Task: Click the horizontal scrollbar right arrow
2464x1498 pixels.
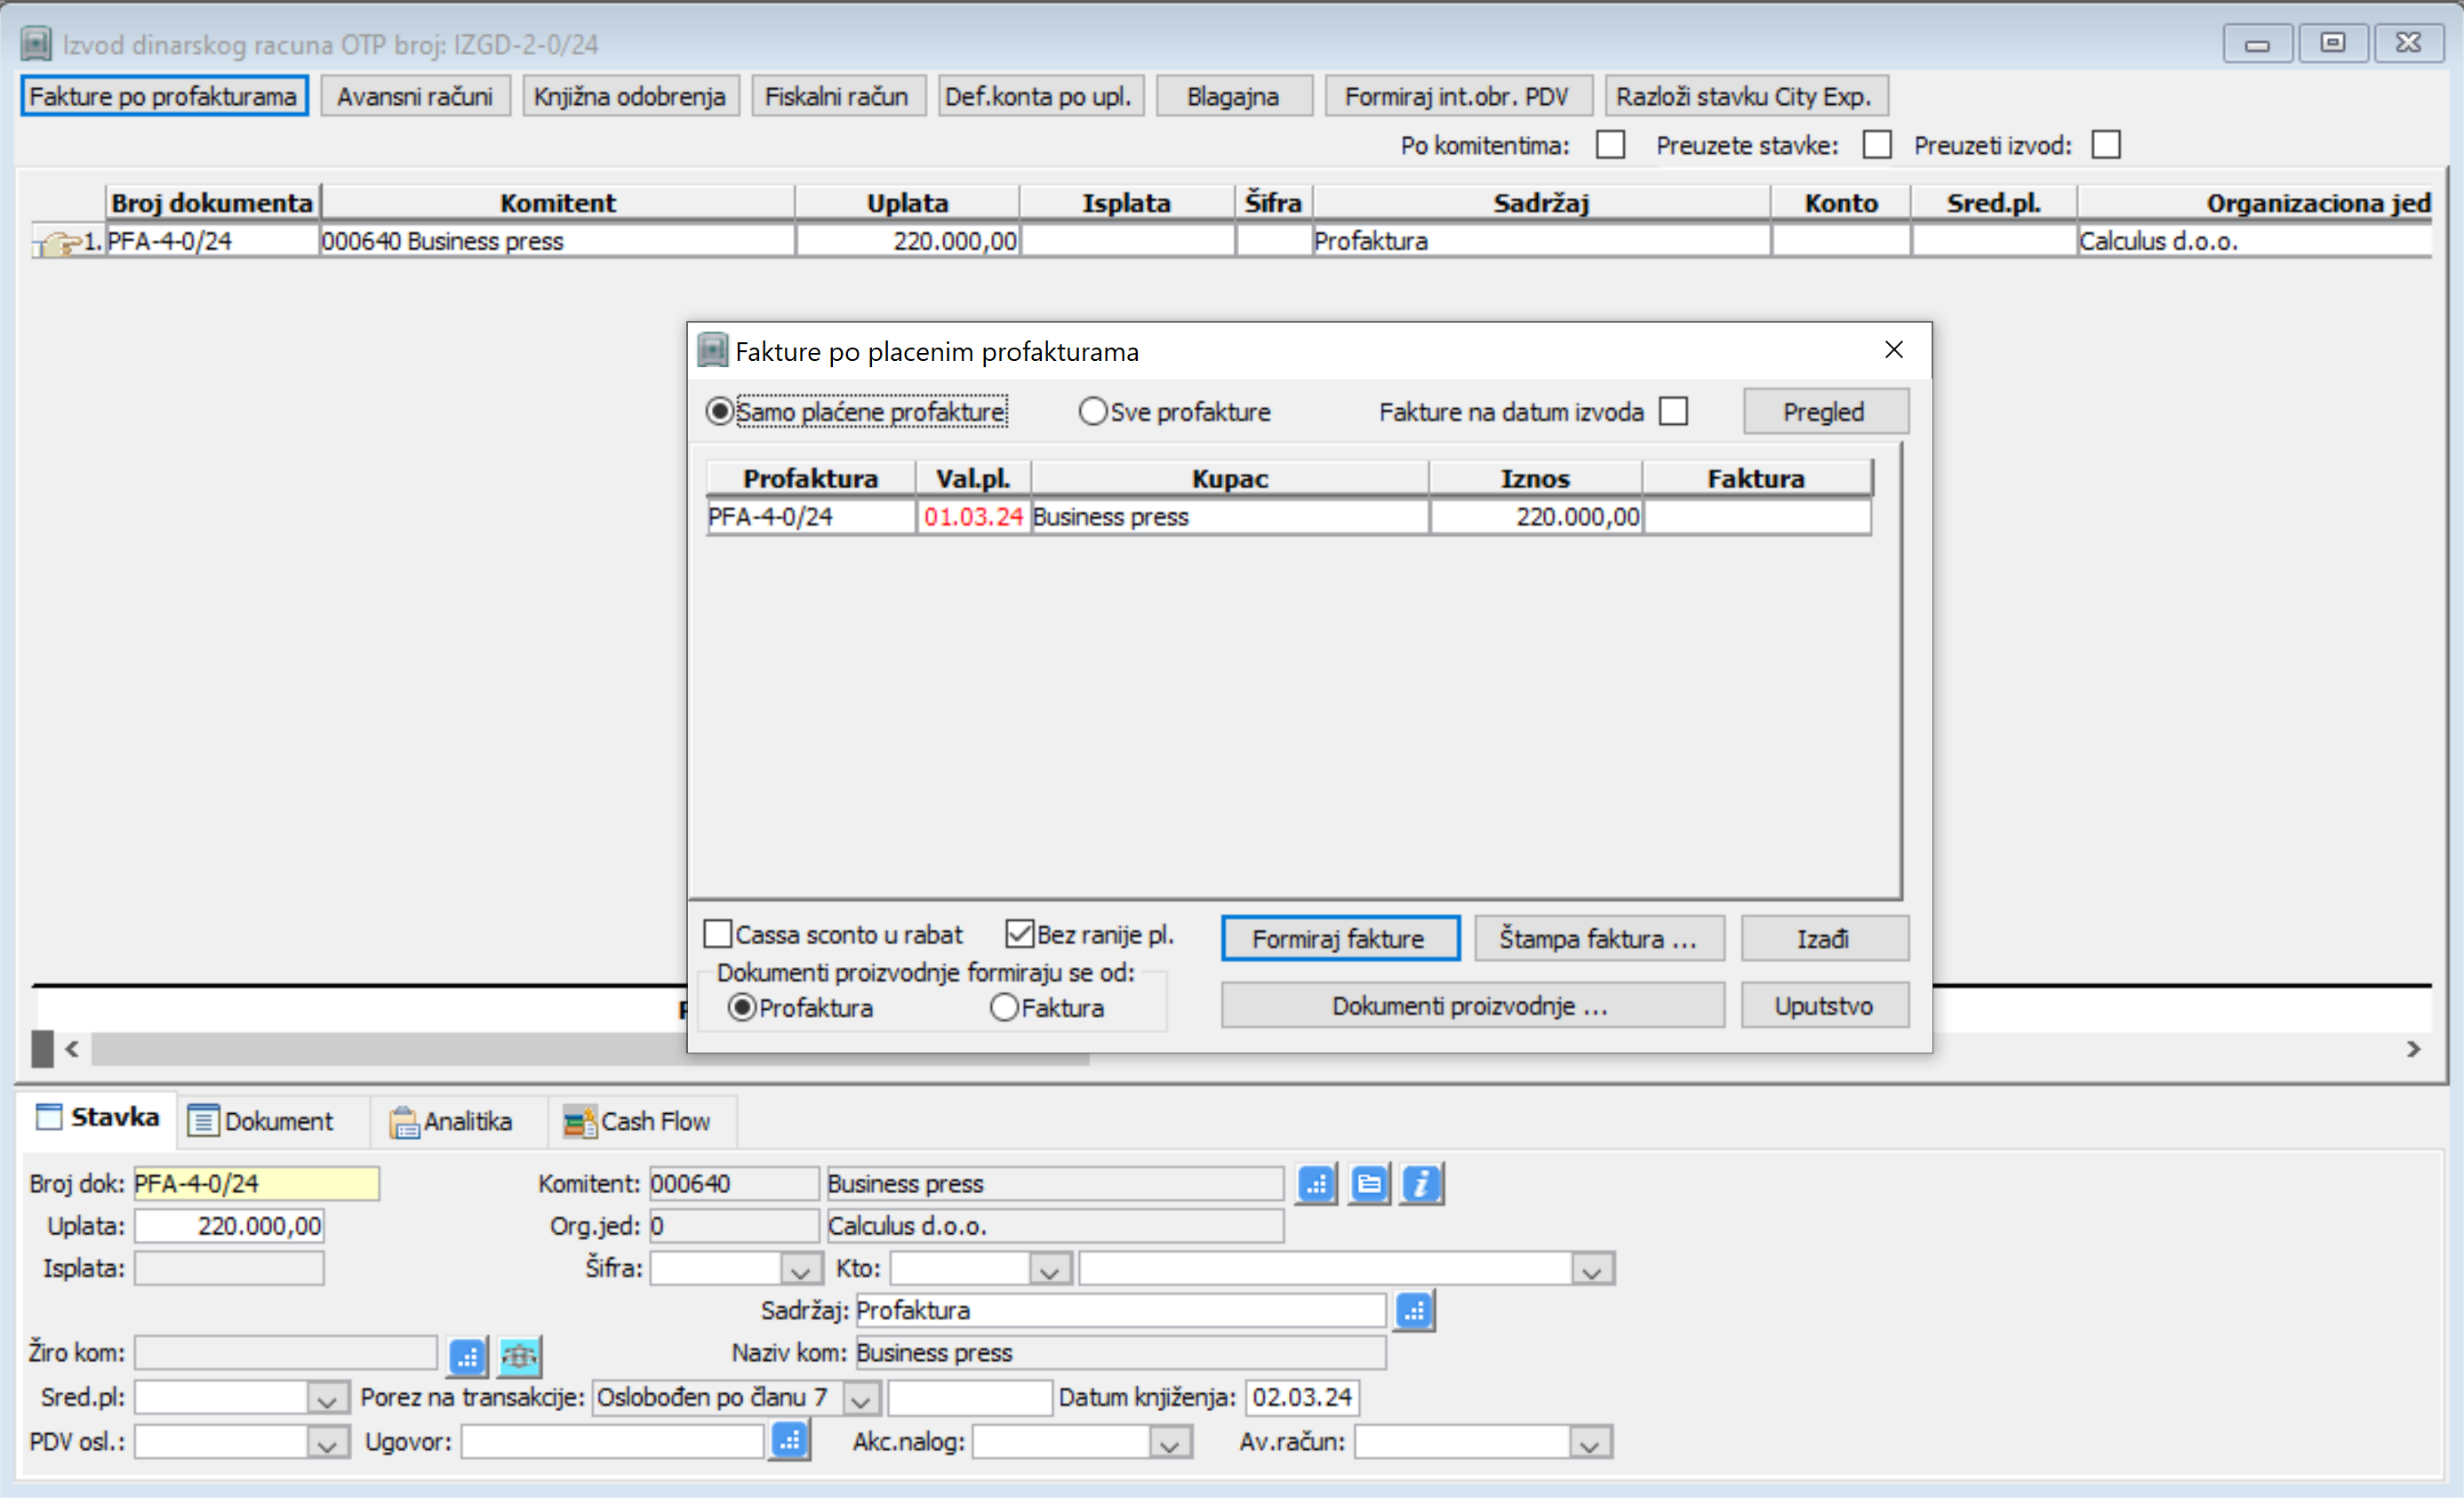Action: tap(2412, 1049)
